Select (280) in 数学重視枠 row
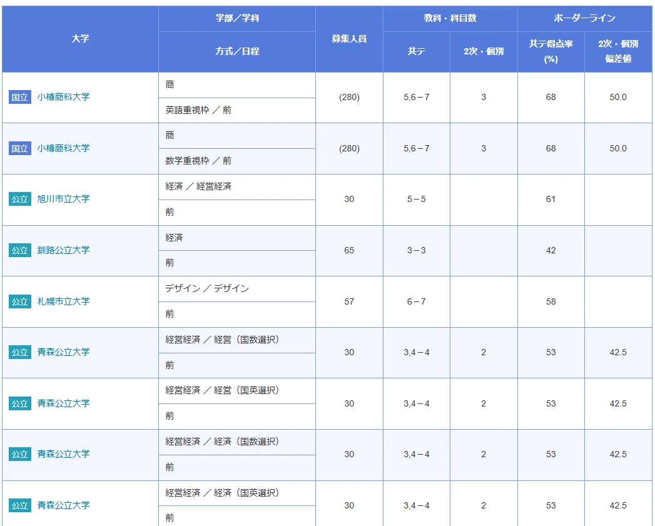This screenshot has width=655, height=526. click(349, 148)
